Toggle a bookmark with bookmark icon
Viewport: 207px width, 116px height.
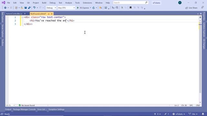(x=130, y=8)
